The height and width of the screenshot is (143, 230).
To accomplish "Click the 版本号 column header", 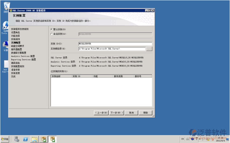I will click(x=143, y=76).
